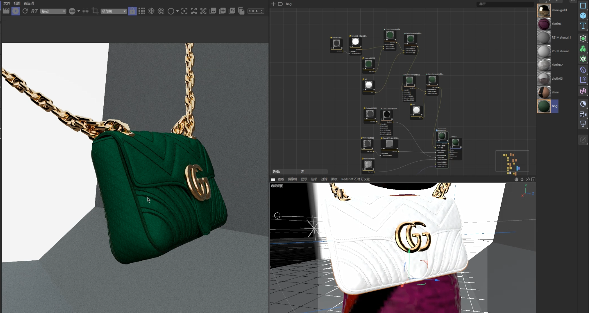Click the square outline icon in sidebar
Screen dimensions: 589x313
click(x=583, y=6)
